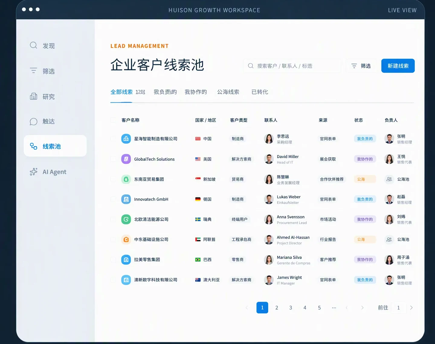The image size is (435, 344).
Task: Click the Innovatech GmbH company logo
Action: tap(126, 199)
